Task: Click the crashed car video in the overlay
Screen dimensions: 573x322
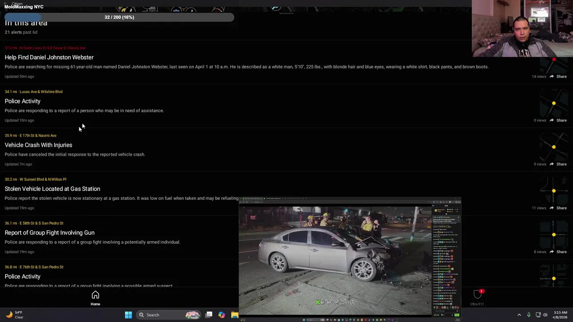Action: tap(335, 260)
